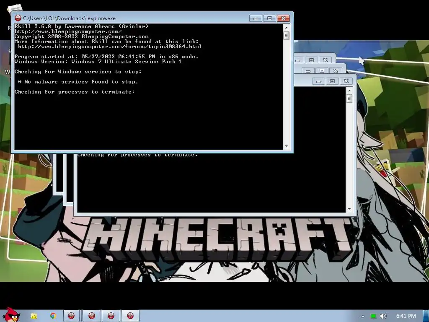Click the "Windows Version: Windows 7 Ultimate" line

[x=98, y=62]
